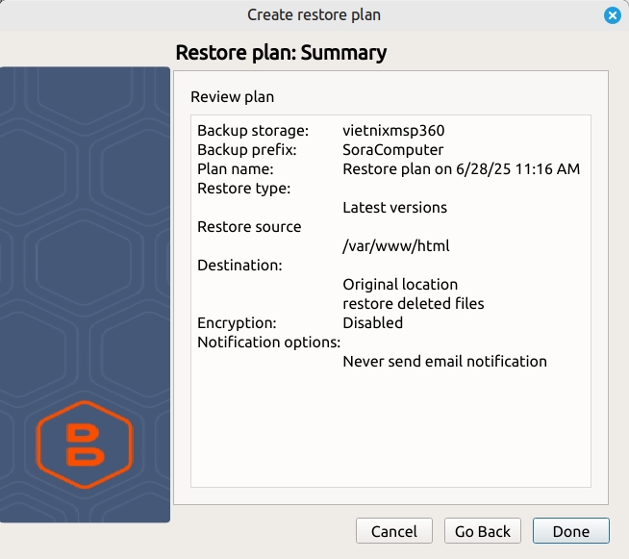
Task: Click 'Never send email notification' text
Action: pyautogui.click(x=445, y=362)
